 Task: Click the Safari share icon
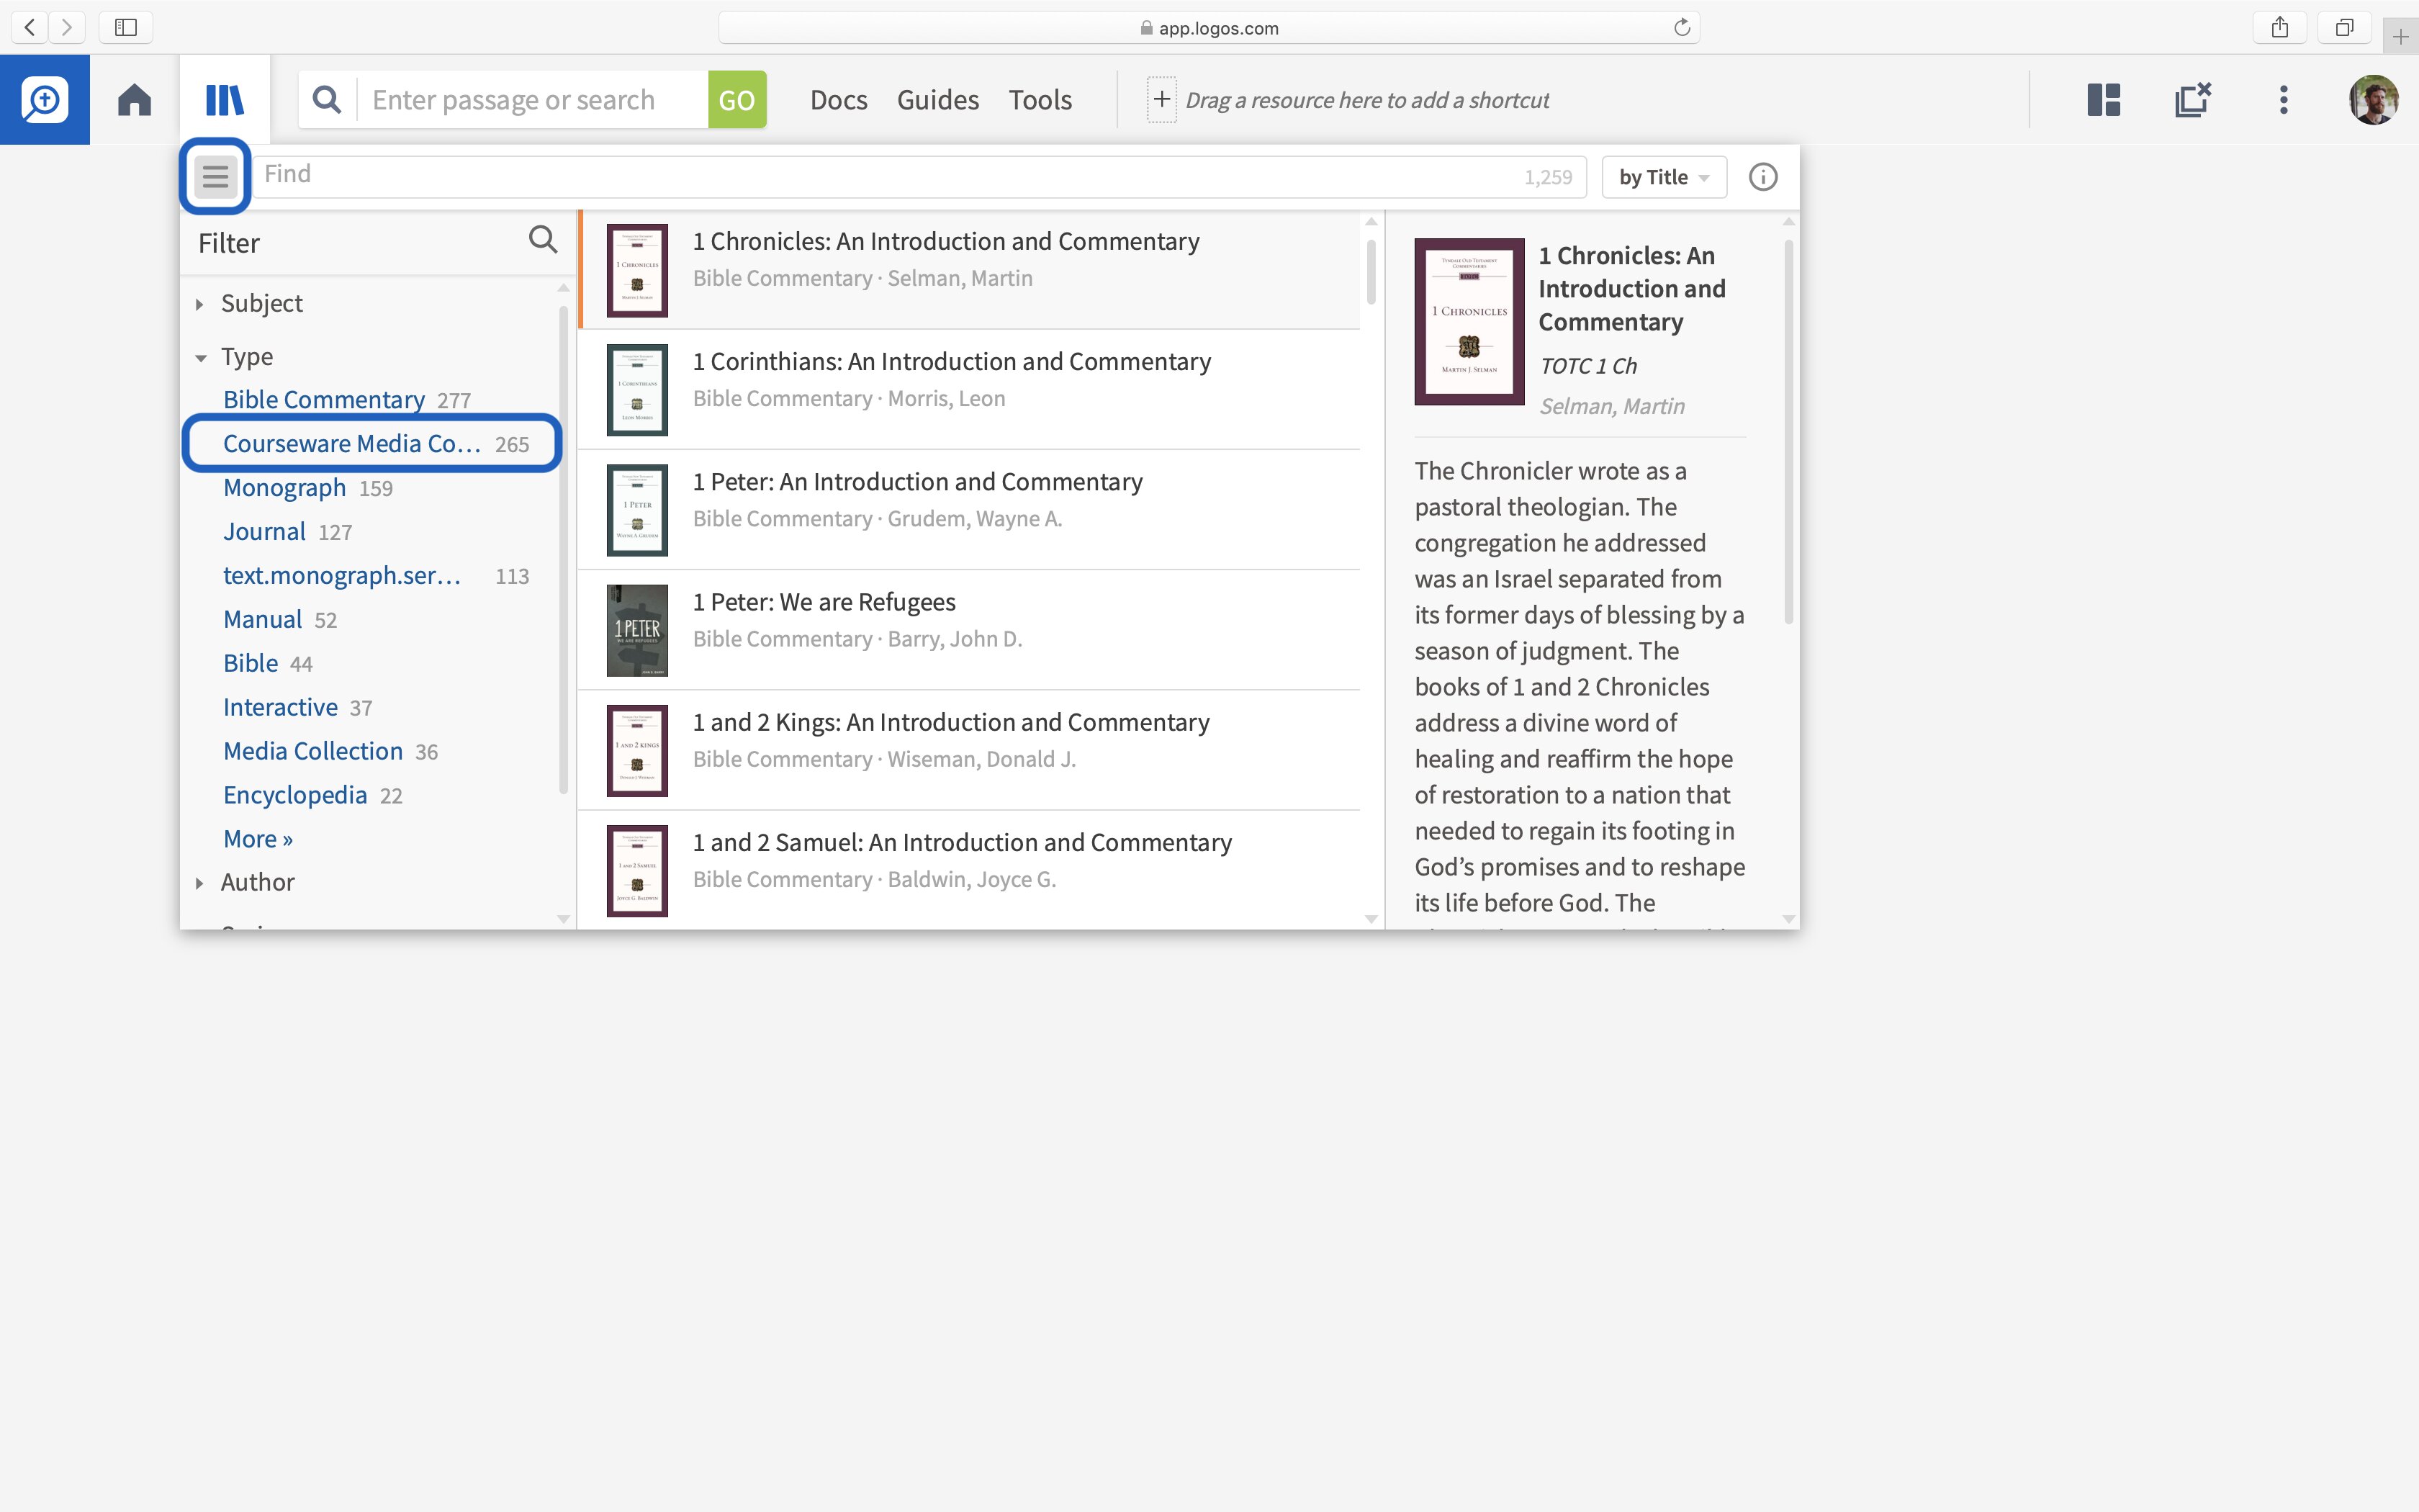[x=2279, y=27]
